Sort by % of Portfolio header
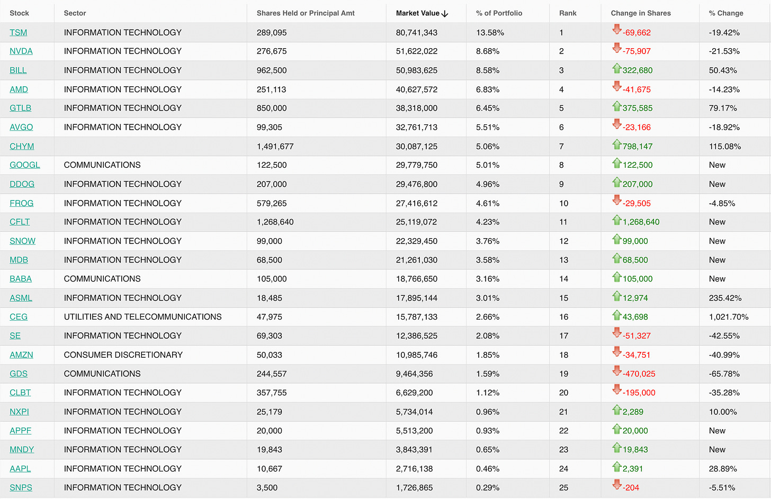 [x=499, y=13]
